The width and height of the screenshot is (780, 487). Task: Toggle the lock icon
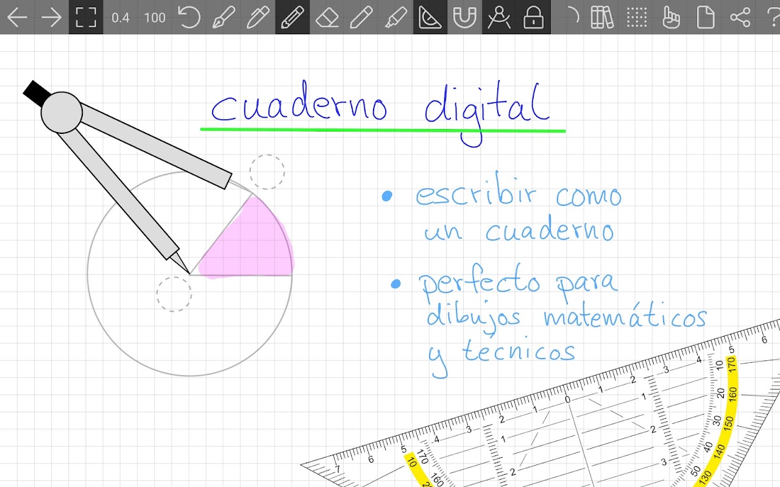click(x=533, y=17)
